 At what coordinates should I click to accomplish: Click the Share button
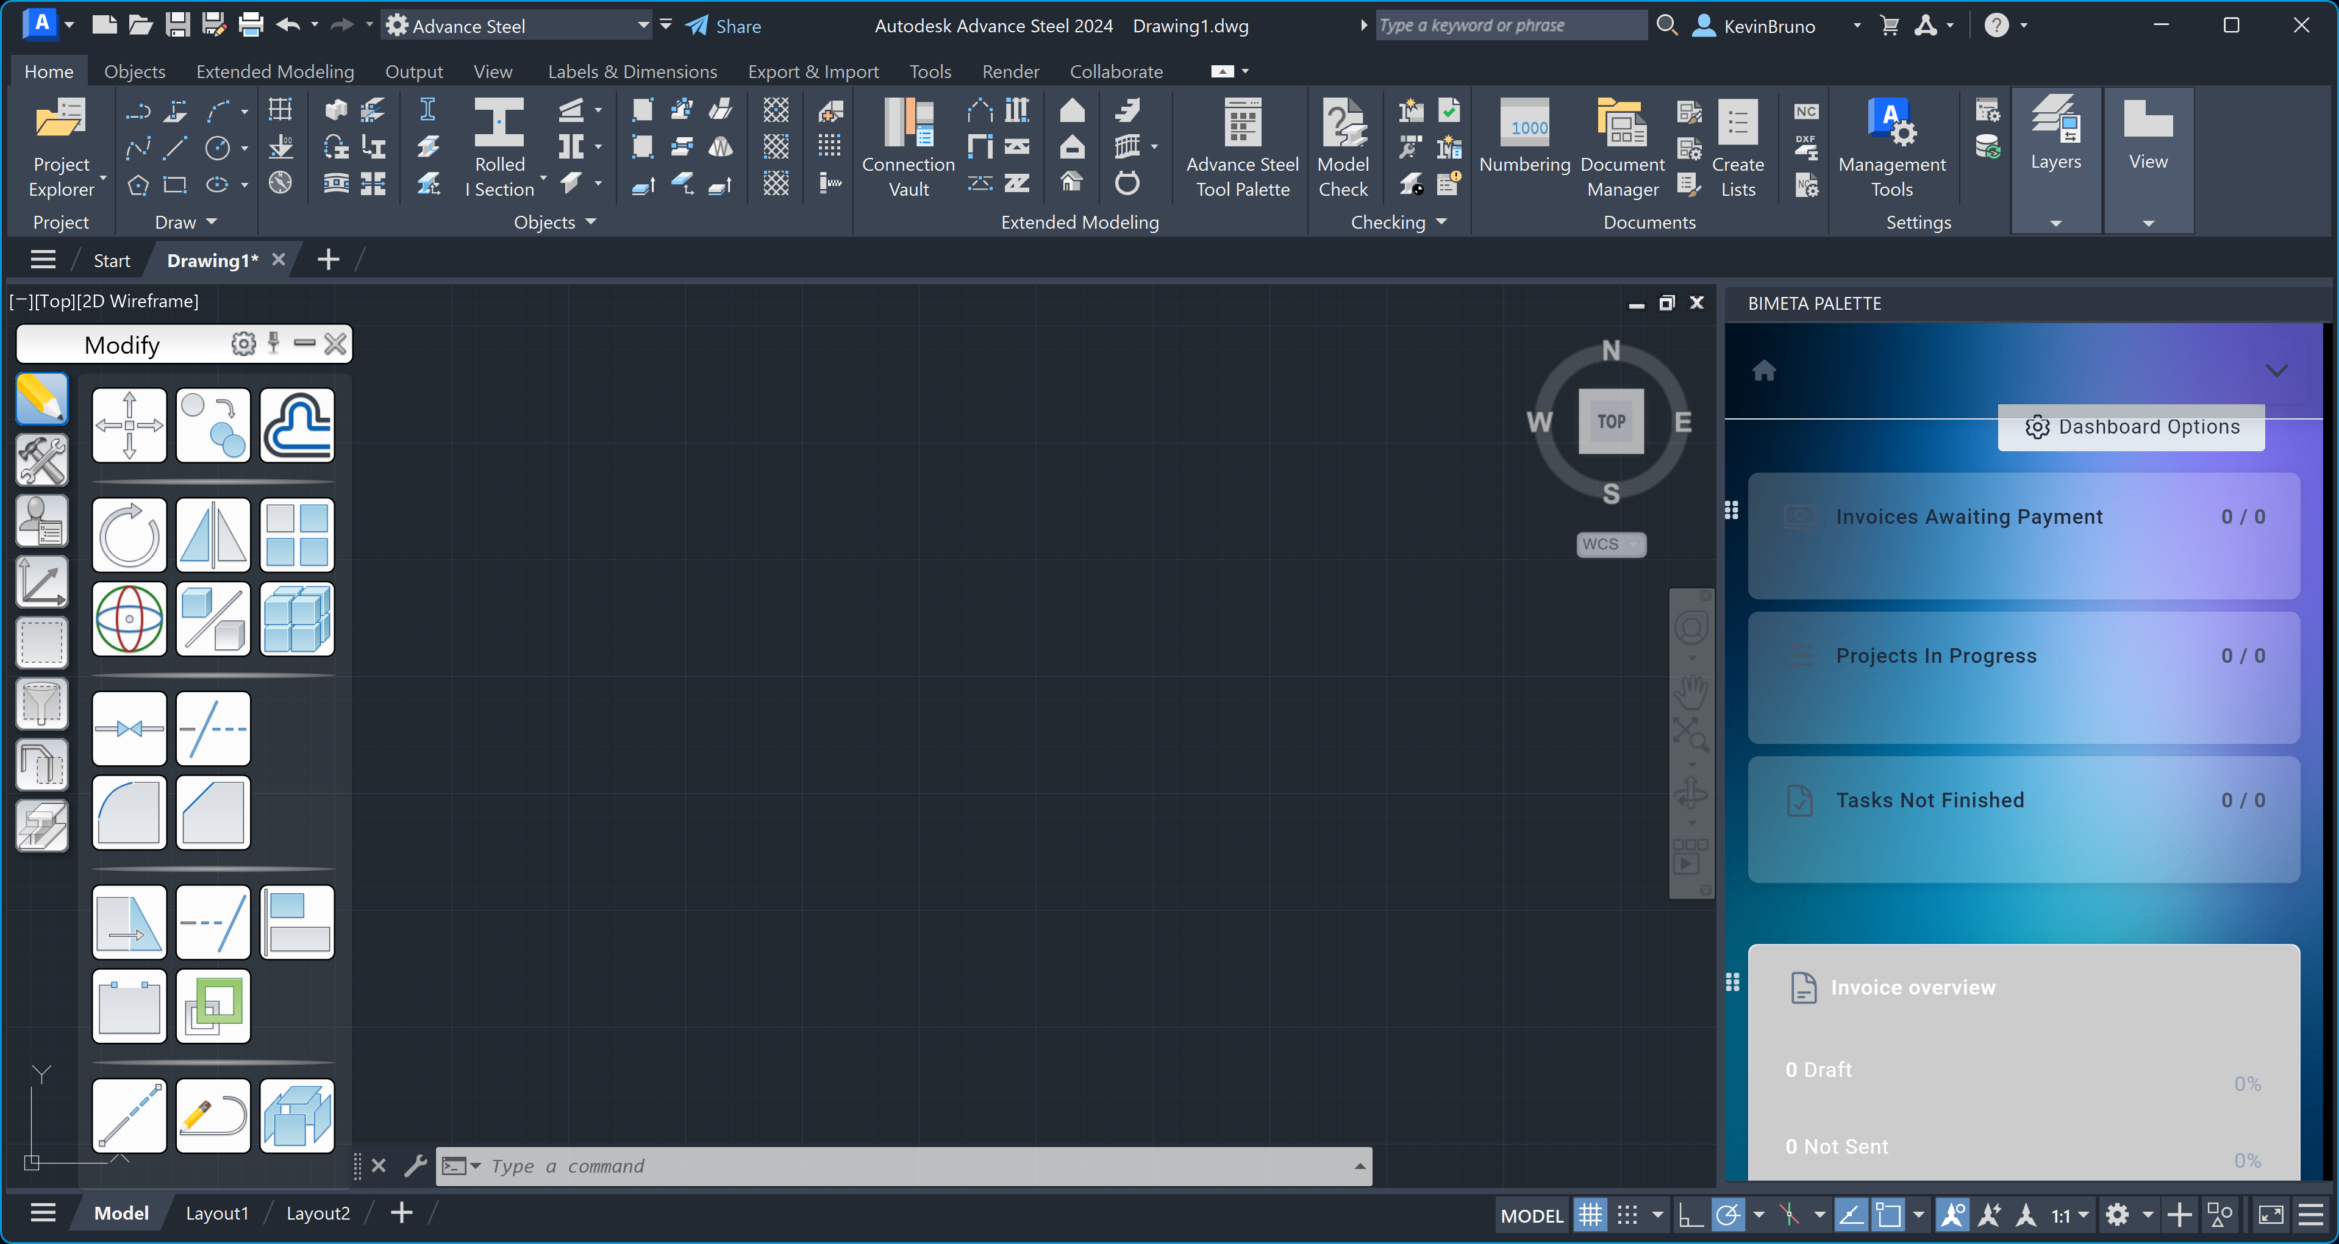[x=724, y=26]
